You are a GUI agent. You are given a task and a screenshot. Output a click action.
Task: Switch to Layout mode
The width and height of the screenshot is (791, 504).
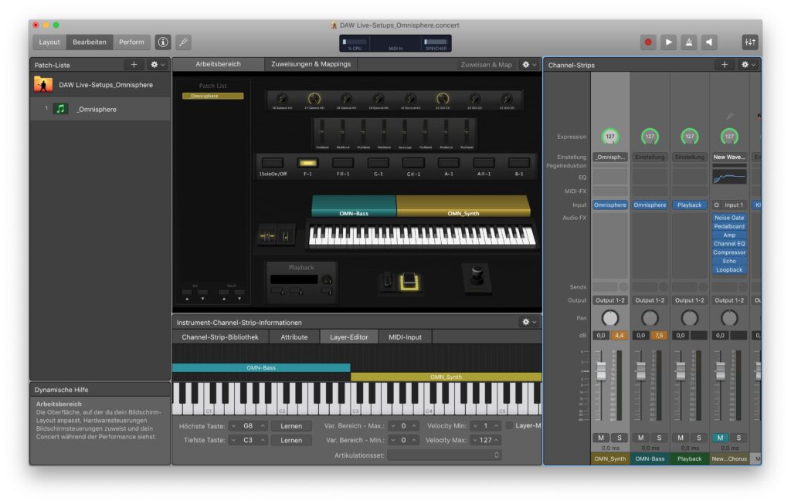click(49, 42)
